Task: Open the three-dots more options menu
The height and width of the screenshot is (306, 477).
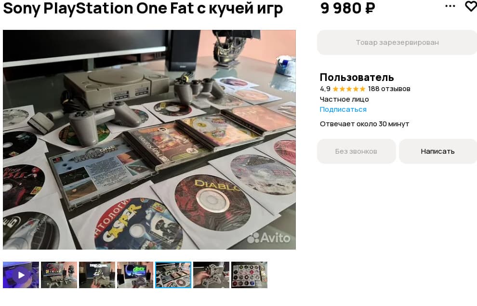Action: click(450, 6)
